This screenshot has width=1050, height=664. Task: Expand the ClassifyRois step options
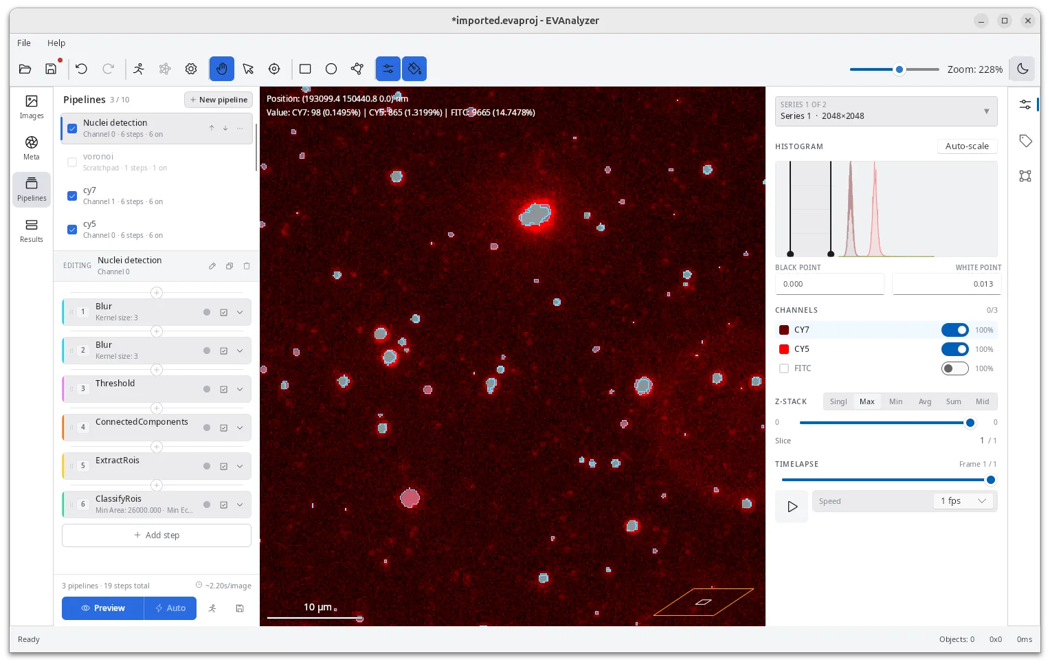(x=240, y=505)
